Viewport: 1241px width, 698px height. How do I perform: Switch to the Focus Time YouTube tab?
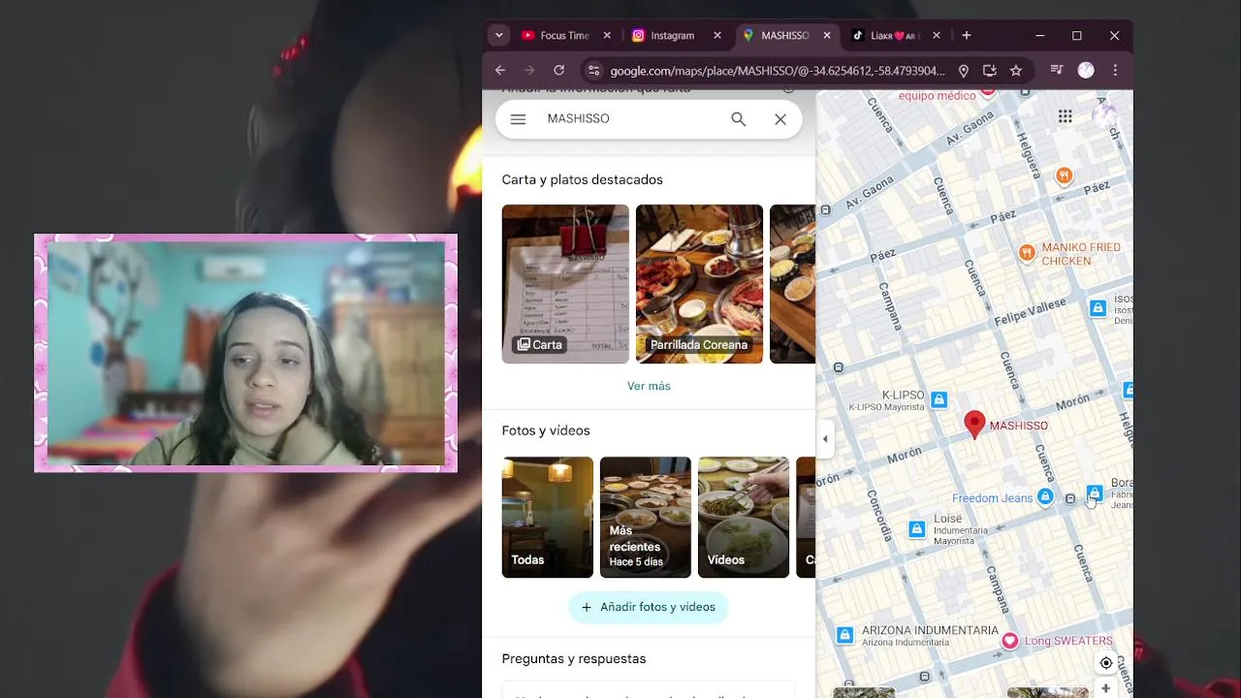[564, 36]
